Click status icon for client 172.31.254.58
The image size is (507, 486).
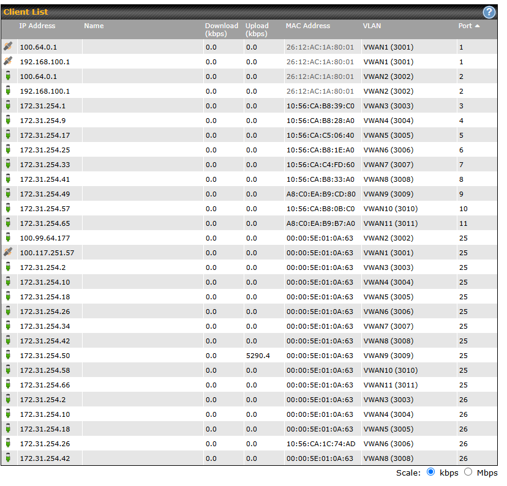(9, 369)
